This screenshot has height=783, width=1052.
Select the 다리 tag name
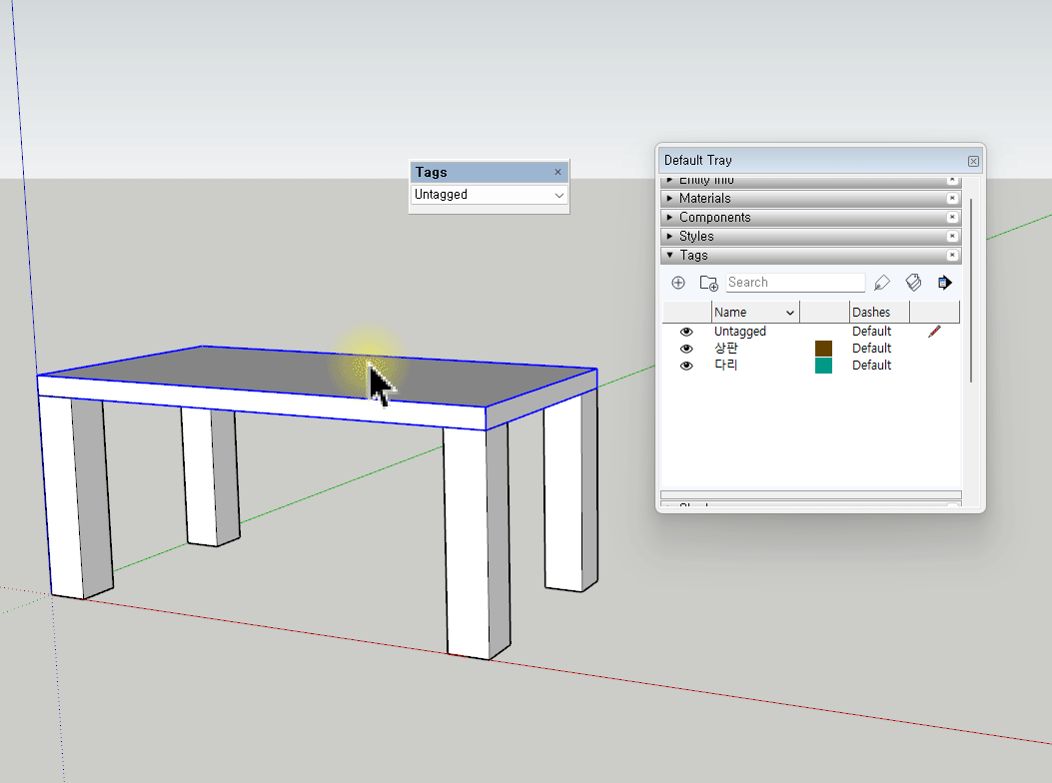[x=725, y=365]
